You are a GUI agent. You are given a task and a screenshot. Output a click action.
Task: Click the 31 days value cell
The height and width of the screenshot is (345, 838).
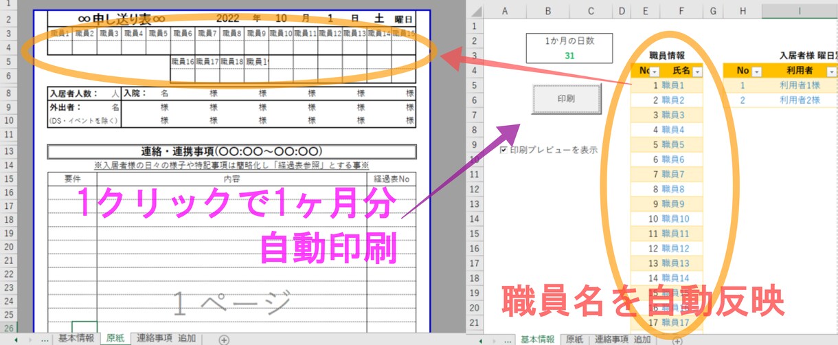pos(569,56)
